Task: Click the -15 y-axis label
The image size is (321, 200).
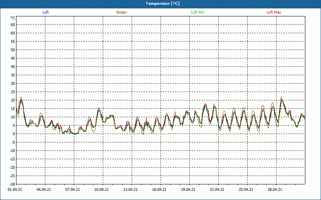Action: (x=12, y=159)
